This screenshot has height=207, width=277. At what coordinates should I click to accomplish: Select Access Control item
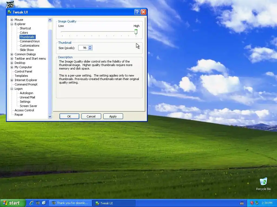coord(24,110)
